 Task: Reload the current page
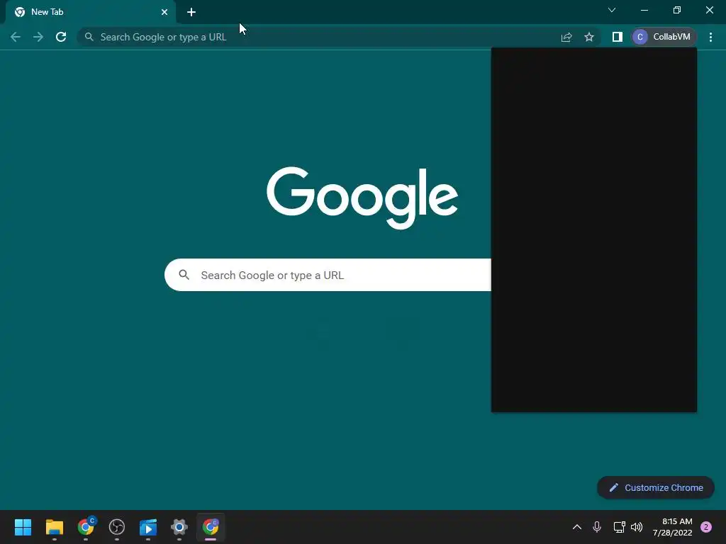(61, 37)
